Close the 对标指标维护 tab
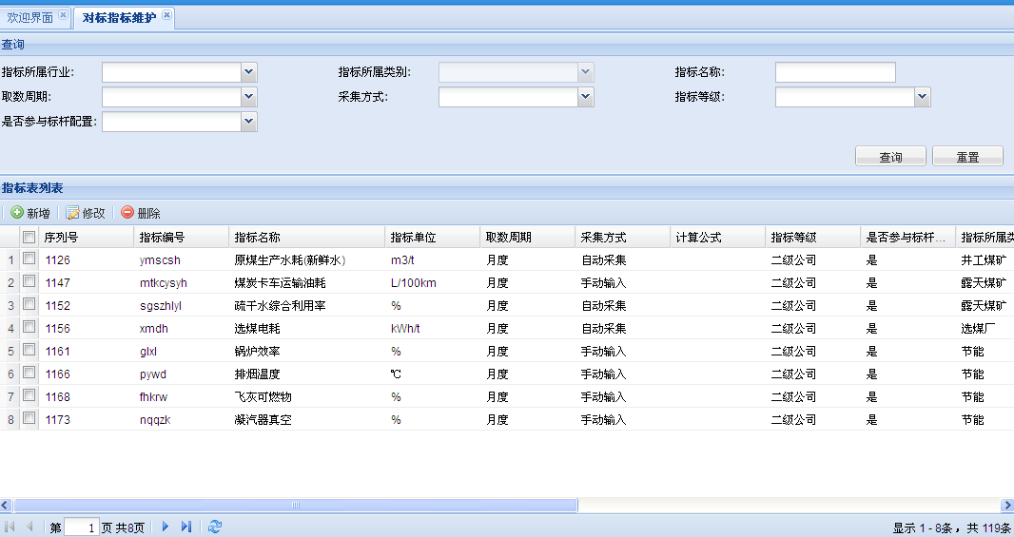This screenshot has width=1014, height=537. (167, 16)
